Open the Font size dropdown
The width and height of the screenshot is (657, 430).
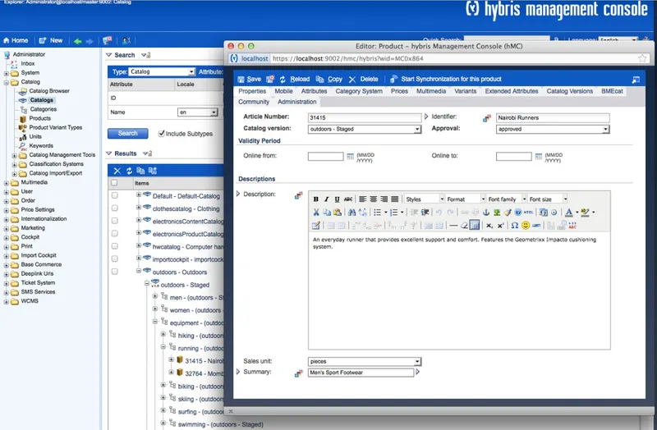(x=547, y=199)
